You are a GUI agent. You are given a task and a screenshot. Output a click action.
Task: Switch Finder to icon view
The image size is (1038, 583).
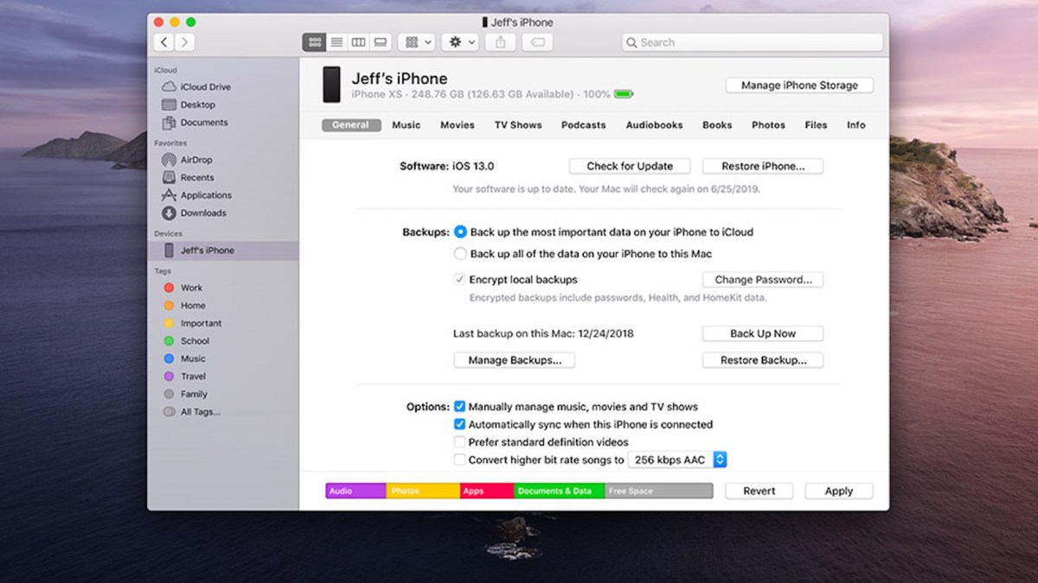[314, 42]
